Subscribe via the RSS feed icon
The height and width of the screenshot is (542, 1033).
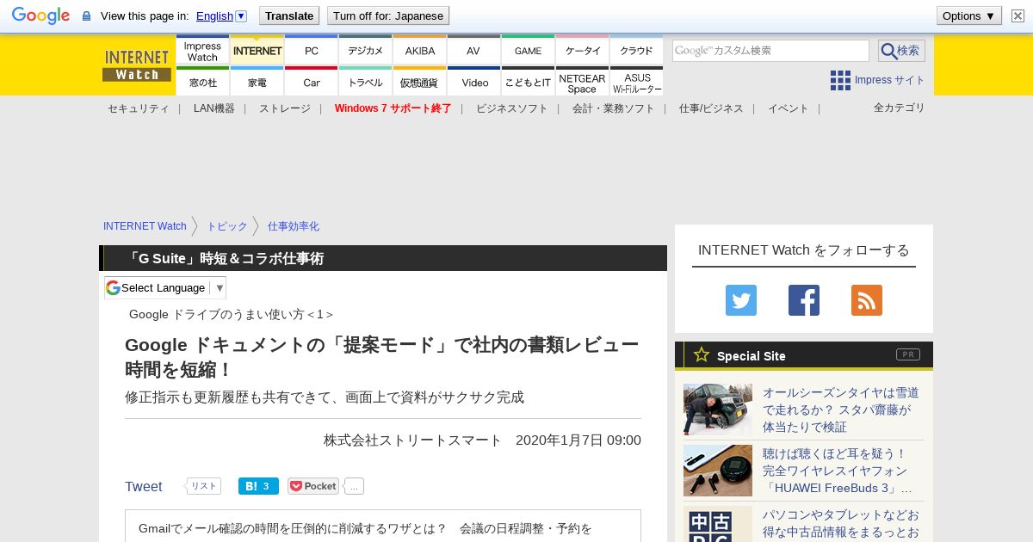[867, 300]
